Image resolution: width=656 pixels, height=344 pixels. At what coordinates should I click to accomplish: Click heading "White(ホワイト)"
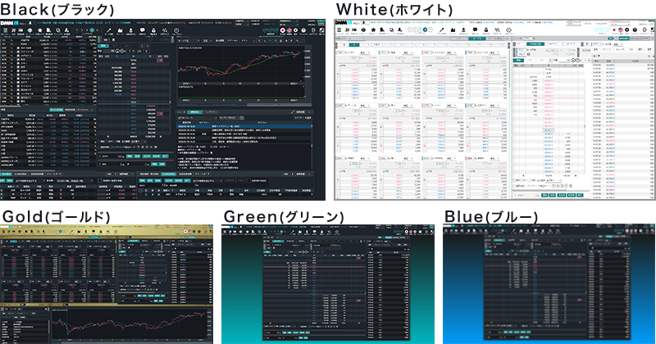[394, 9]
